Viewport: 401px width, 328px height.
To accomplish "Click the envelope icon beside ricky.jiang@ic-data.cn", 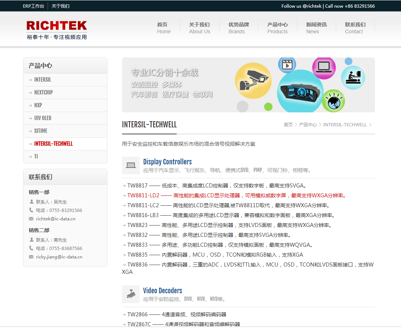I will 31,257.
